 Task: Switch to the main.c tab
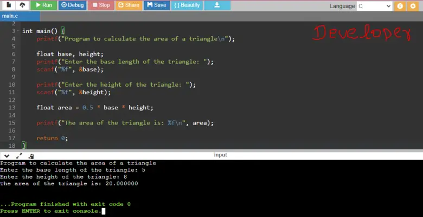click(20, 16)
